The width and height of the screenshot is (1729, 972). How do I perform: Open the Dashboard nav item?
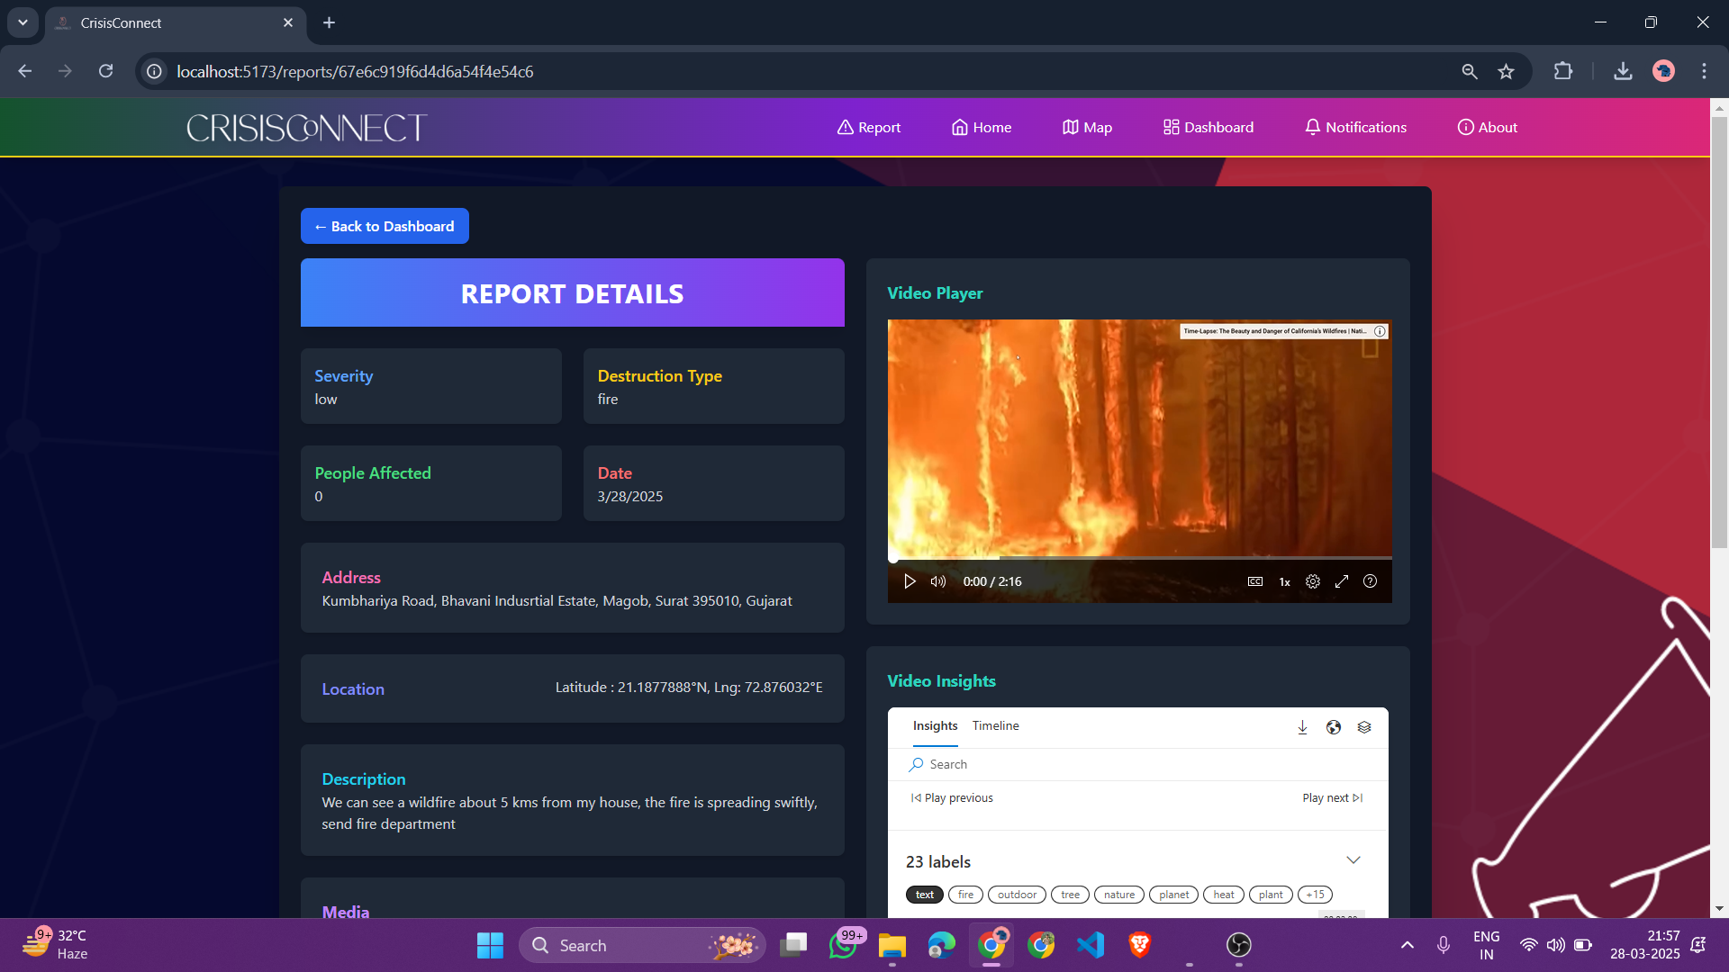[x=1208, y=127]
